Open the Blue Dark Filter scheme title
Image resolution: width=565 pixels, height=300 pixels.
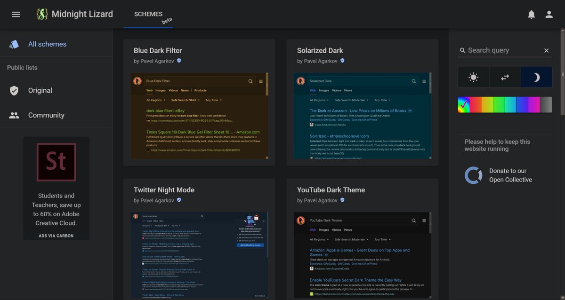click(158, 50)
